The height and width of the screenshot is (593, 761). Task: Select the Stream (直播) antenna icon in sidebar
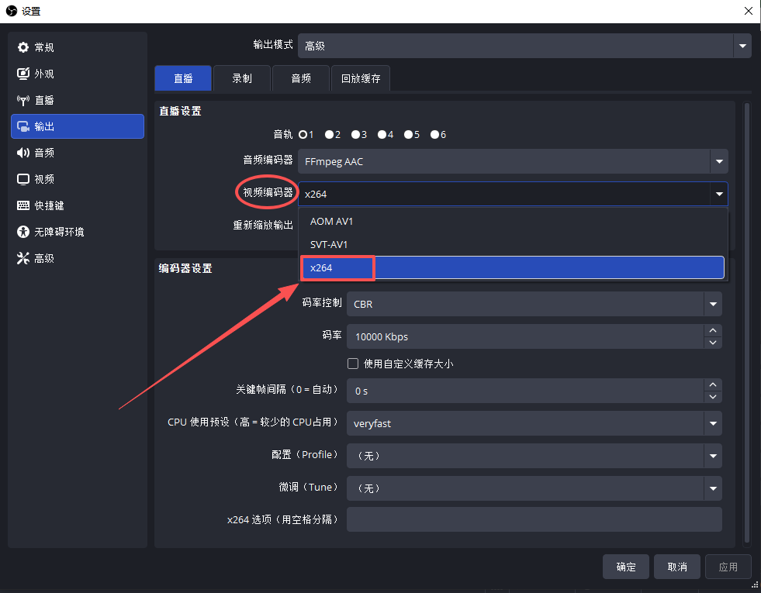pos(23,101)
